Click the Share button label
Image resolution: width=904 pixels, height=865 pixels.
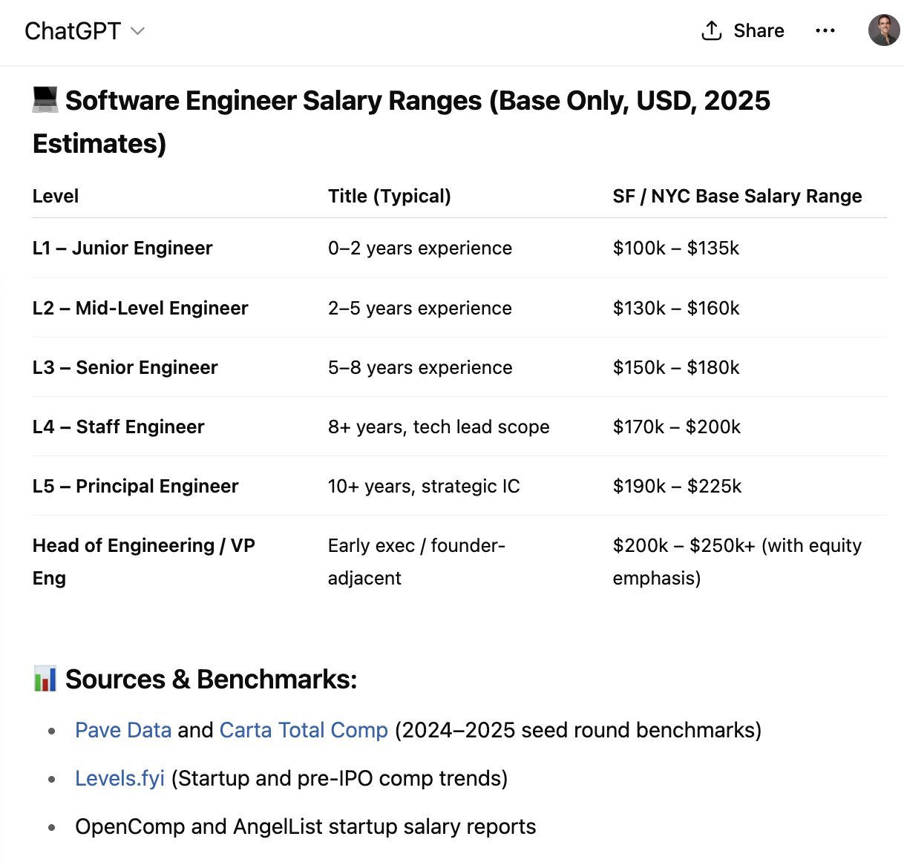coord(759,30)
